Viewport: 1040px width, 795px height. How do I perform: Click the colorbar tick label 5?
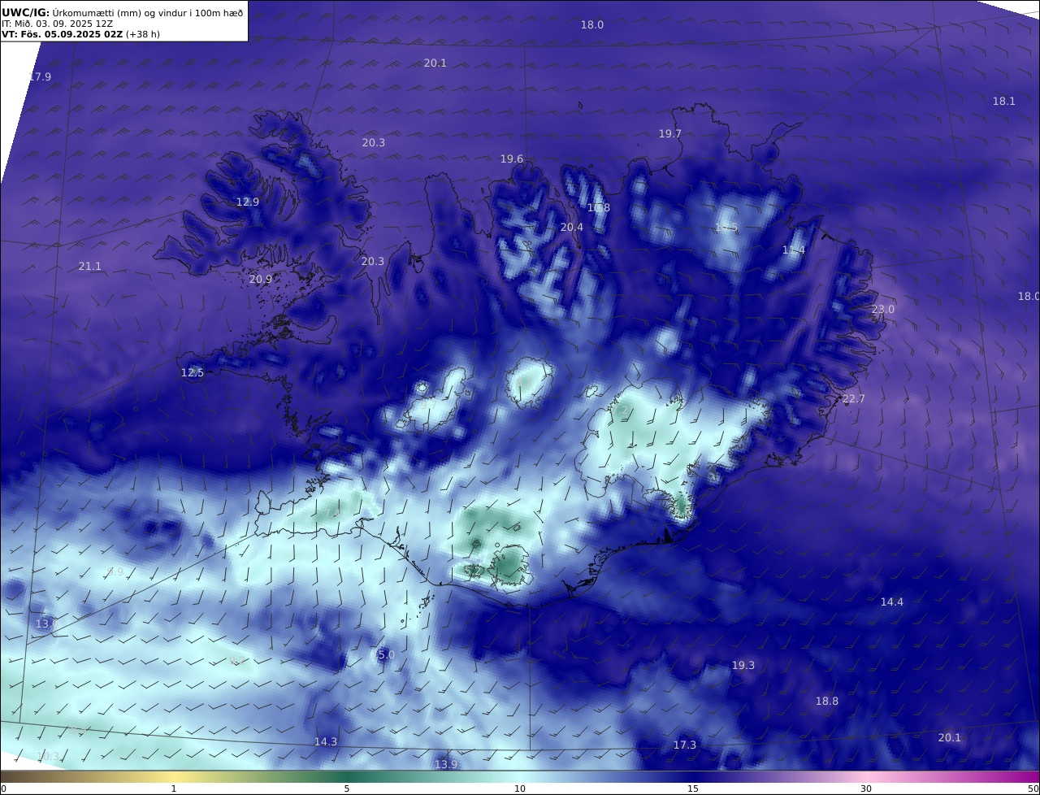[347, 788]
